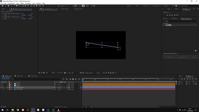Select the Roto Brush tool
Screen dimensions: 199x112
(40, 6)
